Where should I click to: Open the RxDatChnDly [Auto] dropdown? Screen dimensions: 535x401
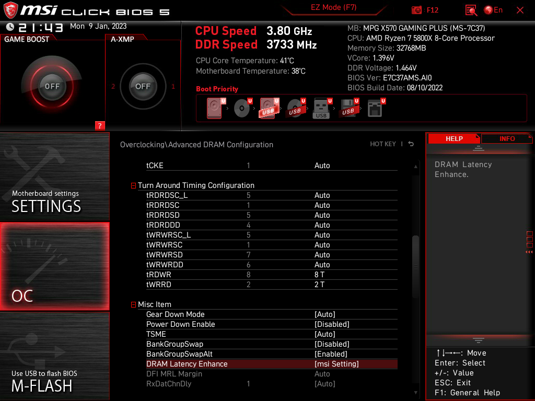pyautogui.click(x=325, y=384)
